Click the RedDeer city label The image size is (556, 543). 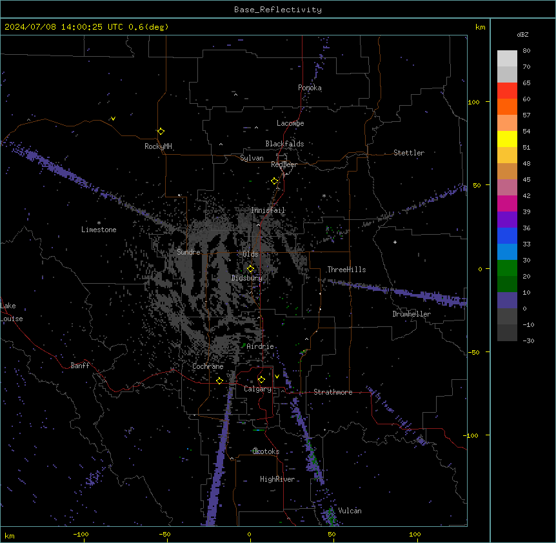[x=284, y=164]
